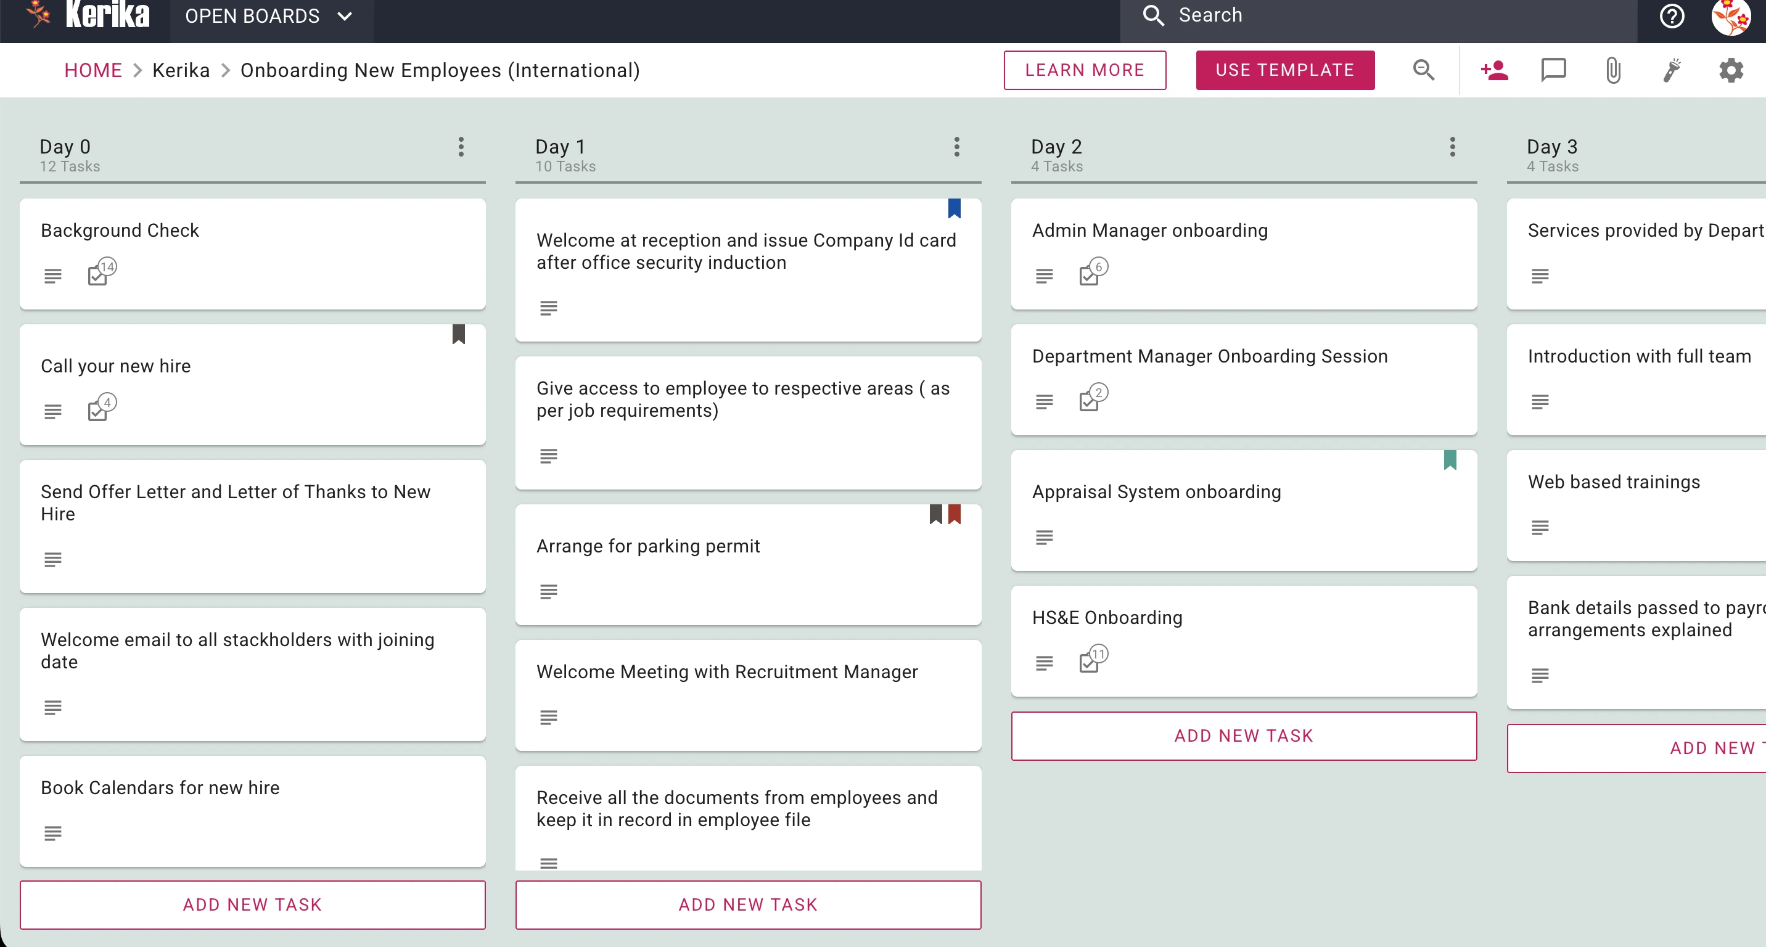Open the add team member icon
Screen dimensions: 1766x947
[1494, 70]
